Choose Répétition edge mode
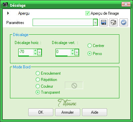Image resolution: width=133 pixels, height=122 pixels. (x=38, y=80)
